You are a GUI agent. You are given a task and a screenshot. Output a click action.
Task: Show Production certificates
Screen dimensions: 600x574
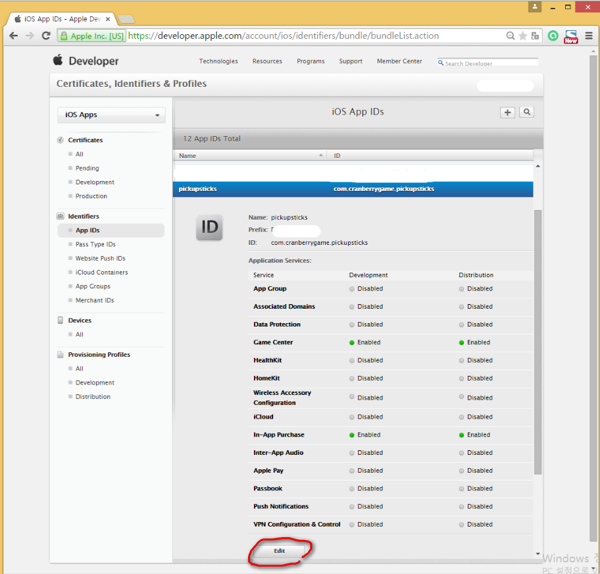(91, 196)
